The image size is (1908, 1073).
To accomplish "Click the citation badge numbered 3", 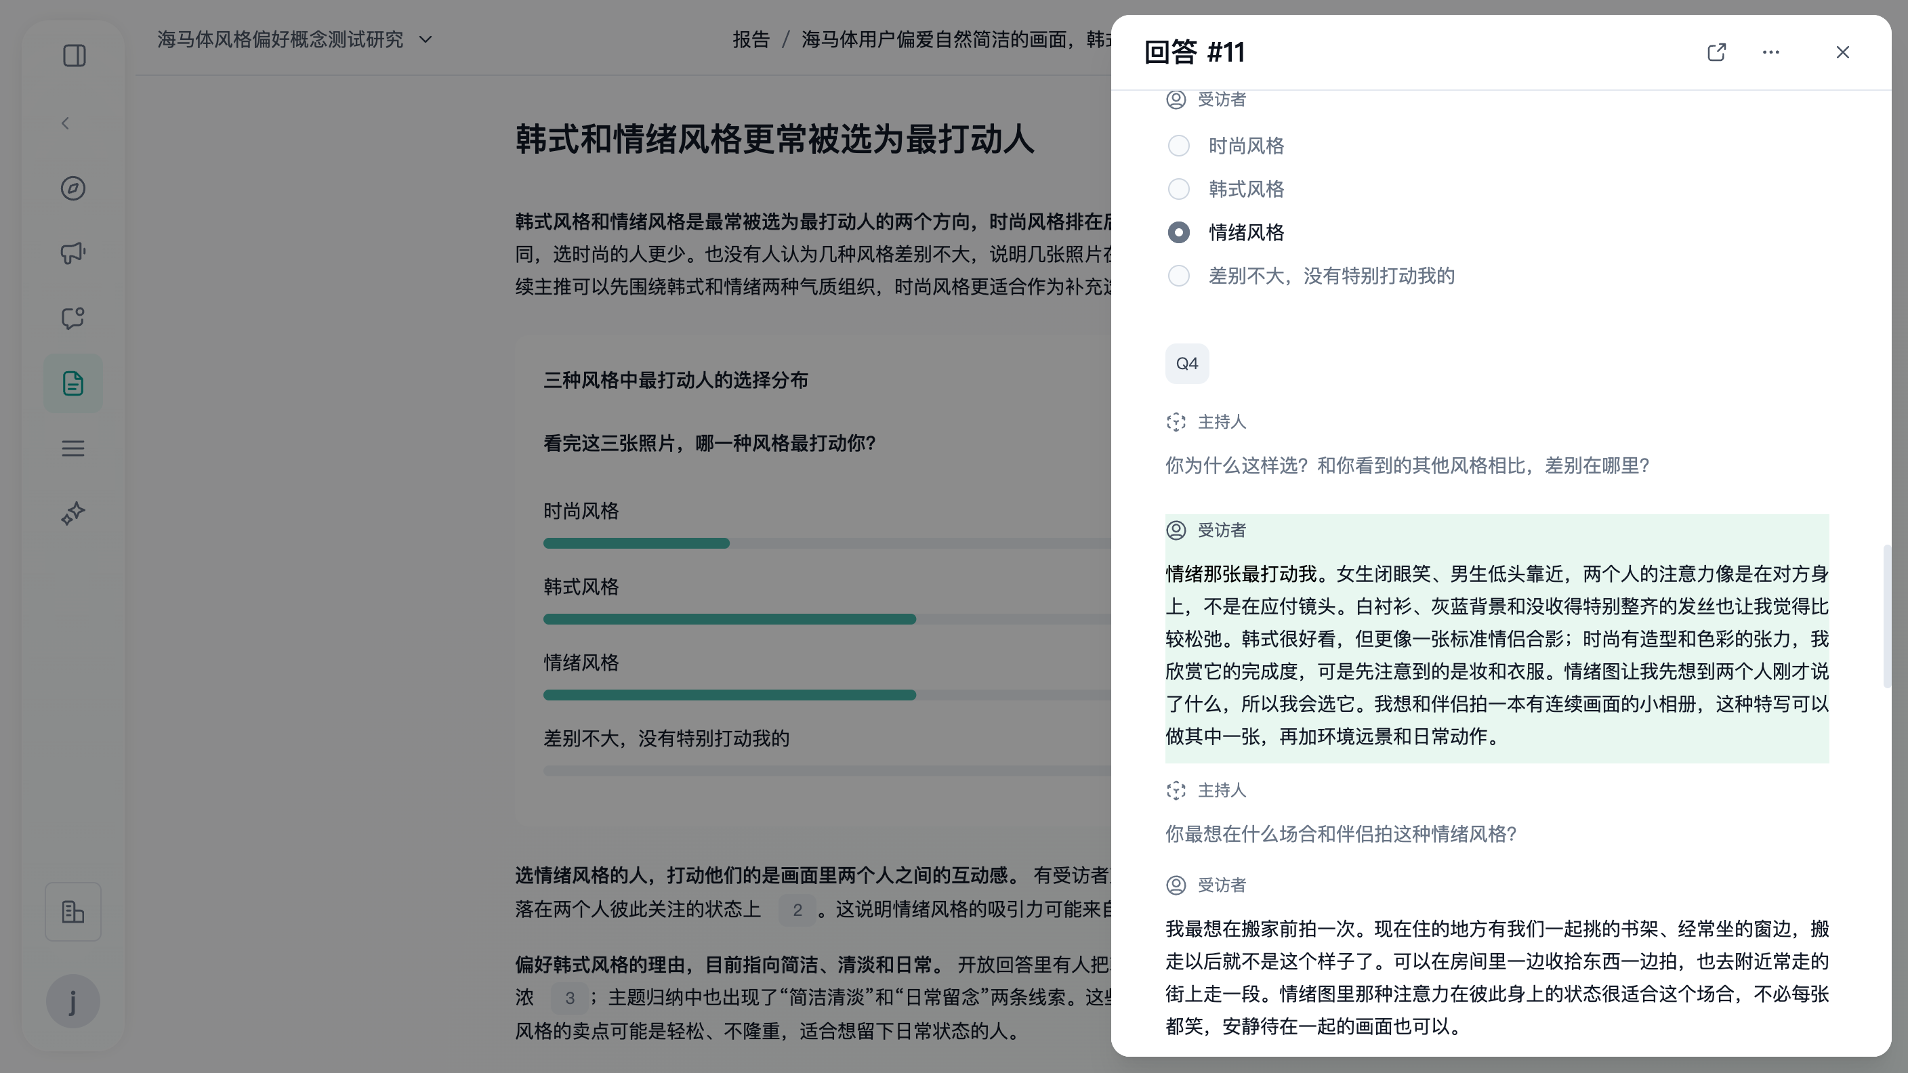I will 570,997.
